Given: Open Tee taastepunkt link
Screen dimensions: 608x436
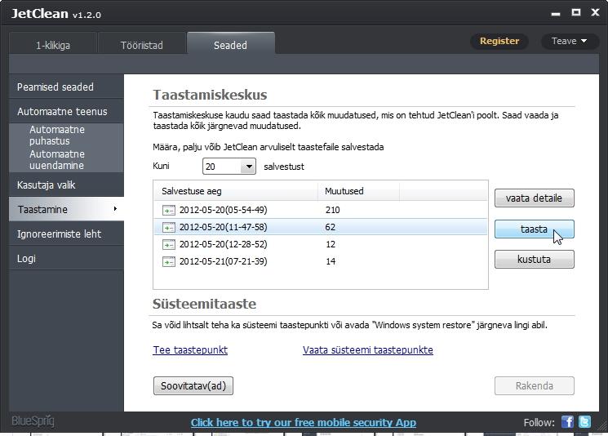Looking at the screenshot, I should coord(190,350).
